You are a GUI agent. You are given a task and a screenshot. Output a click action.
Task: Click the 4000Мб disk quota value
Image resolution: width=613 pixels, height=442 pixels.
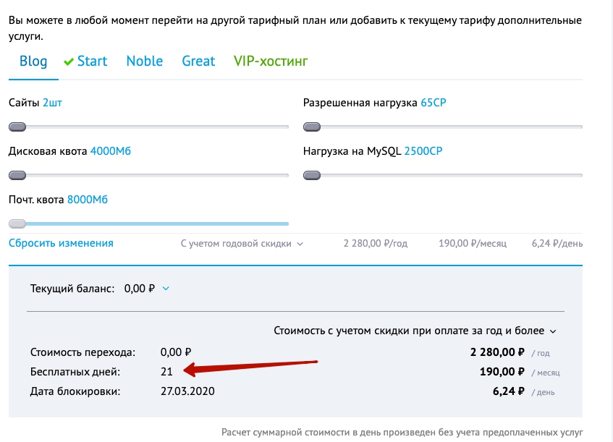coord(110,151)
